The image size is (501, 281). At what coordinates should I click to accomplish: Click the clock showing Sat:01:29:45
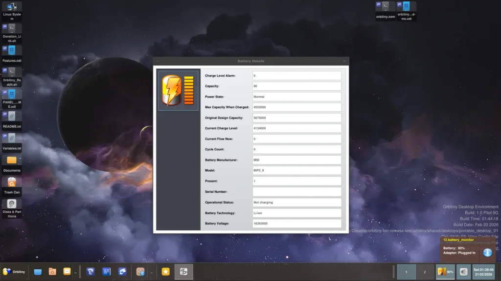click(483, 272)
